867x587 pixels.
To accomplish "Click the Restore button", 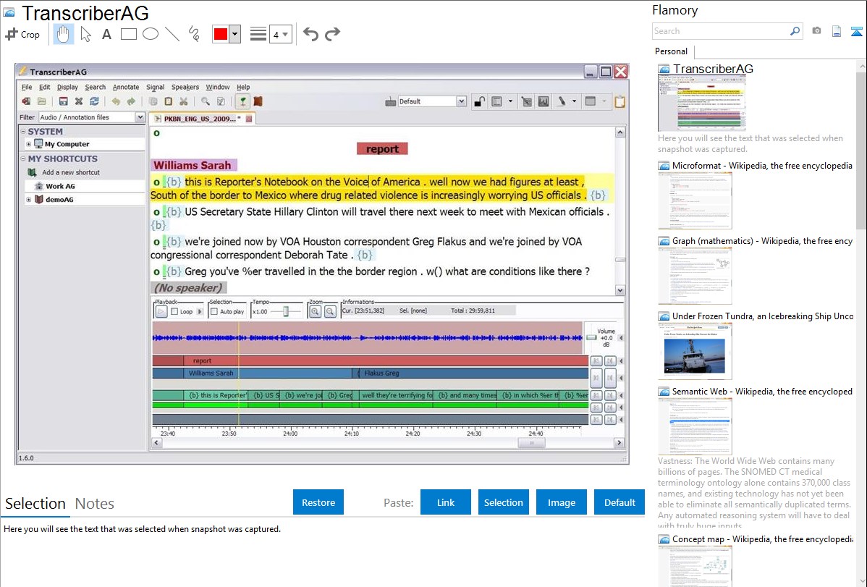I will 318,502.
